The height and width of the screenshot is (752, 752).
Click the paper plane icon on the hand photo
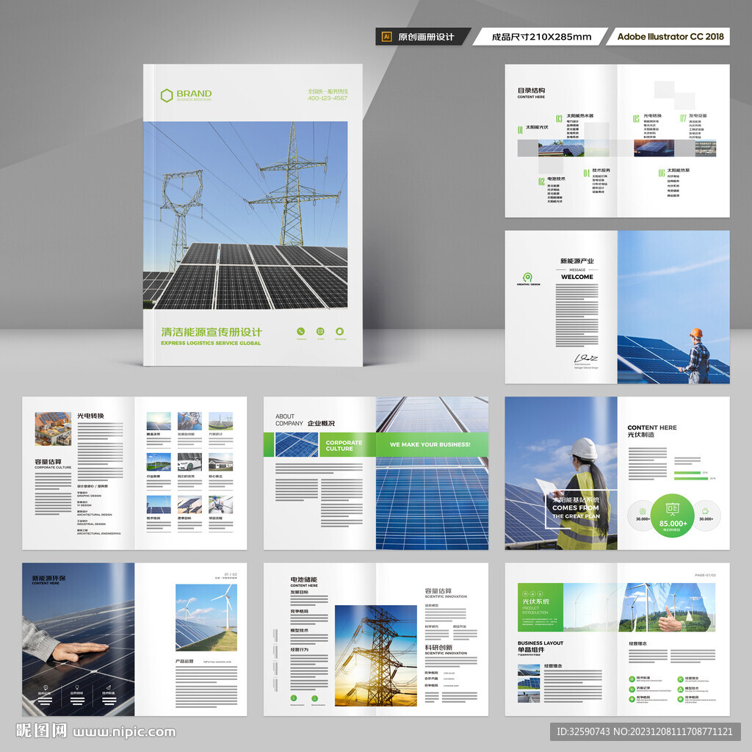click(109, 687)
